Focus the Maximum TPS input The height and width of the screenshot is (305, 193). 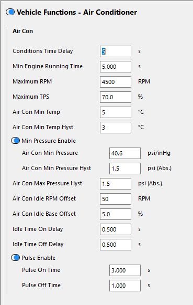pyautogui.click(x=116, y=97)
